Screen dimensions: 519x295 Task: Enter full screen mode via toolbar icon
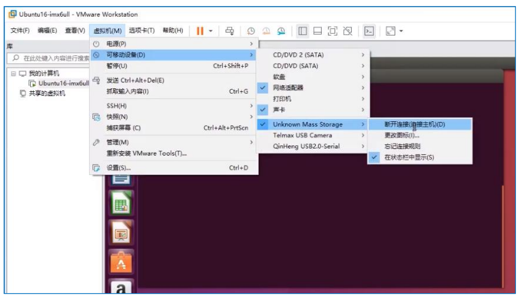coord(333,31)
